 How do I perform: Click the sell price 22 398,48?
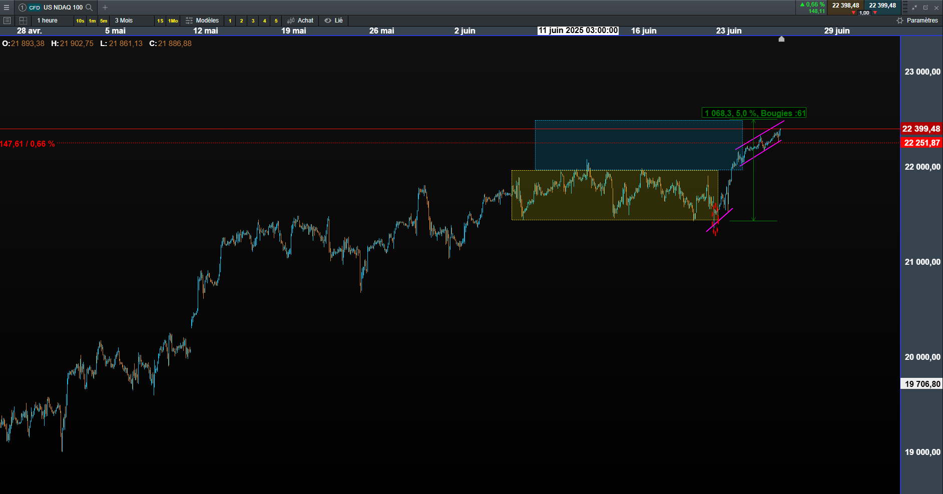[845, 6]
